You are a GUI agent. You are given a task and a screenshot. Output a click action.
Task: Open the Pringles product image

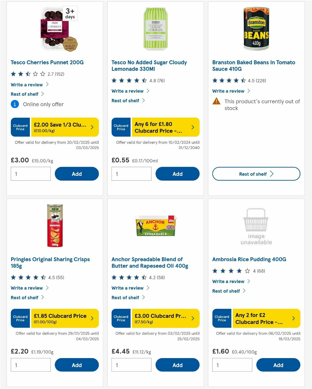[x=55, y=225]
